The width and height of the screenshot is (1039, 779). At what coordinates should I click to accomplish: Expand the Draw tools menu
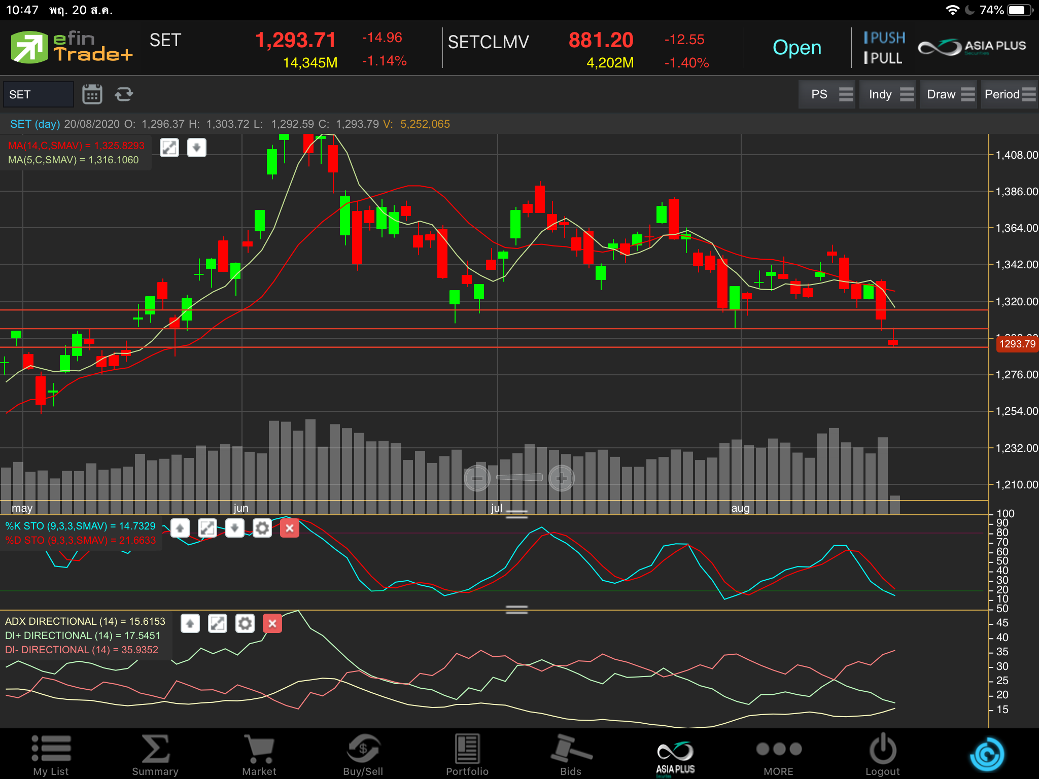tap(948, 94)
